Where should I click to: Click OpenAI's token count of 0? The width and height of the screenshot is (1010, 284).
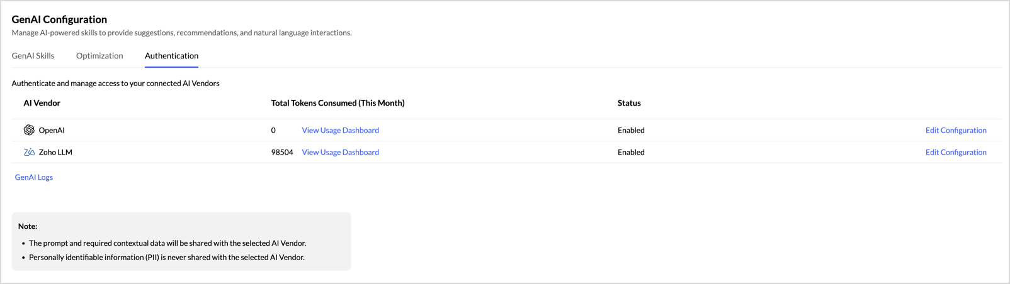click(x=273, y=130)
